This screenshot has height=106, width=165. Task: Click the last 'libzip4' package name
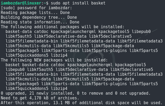(x=59, y=89)
